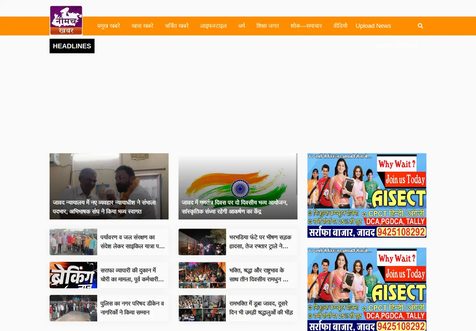Read पर्यावरण व जल संरक्षण headline
The width and height of the screenshot is (476, 331).
pyautogui.click(x=133, y=242)
